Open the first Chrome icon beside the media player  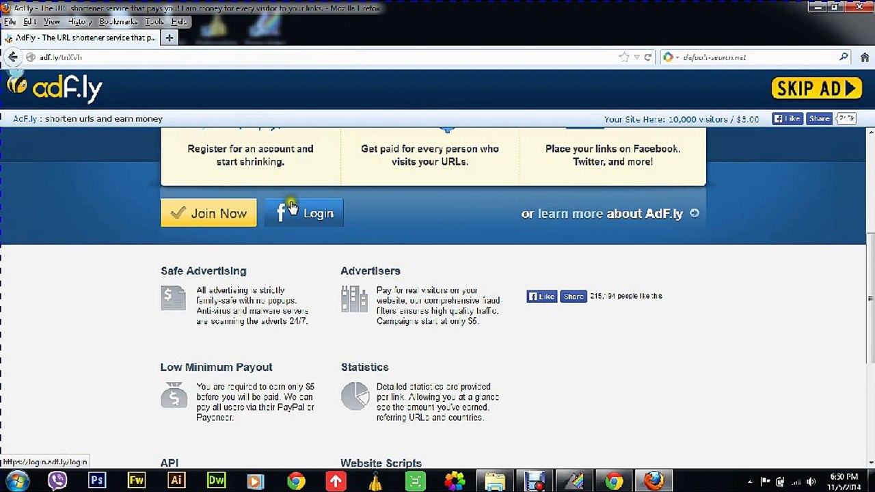[295, 481]
